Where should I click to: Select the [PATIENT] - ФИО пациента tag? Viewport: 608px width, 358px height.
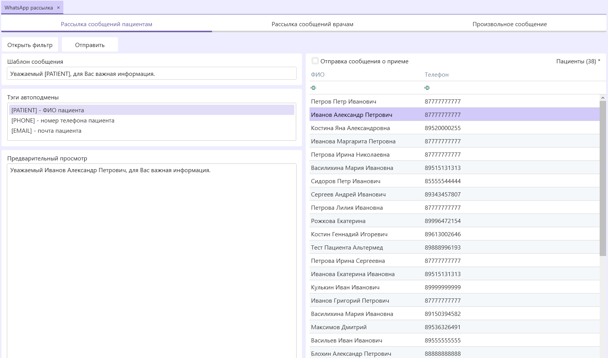(x=152, y=110)
